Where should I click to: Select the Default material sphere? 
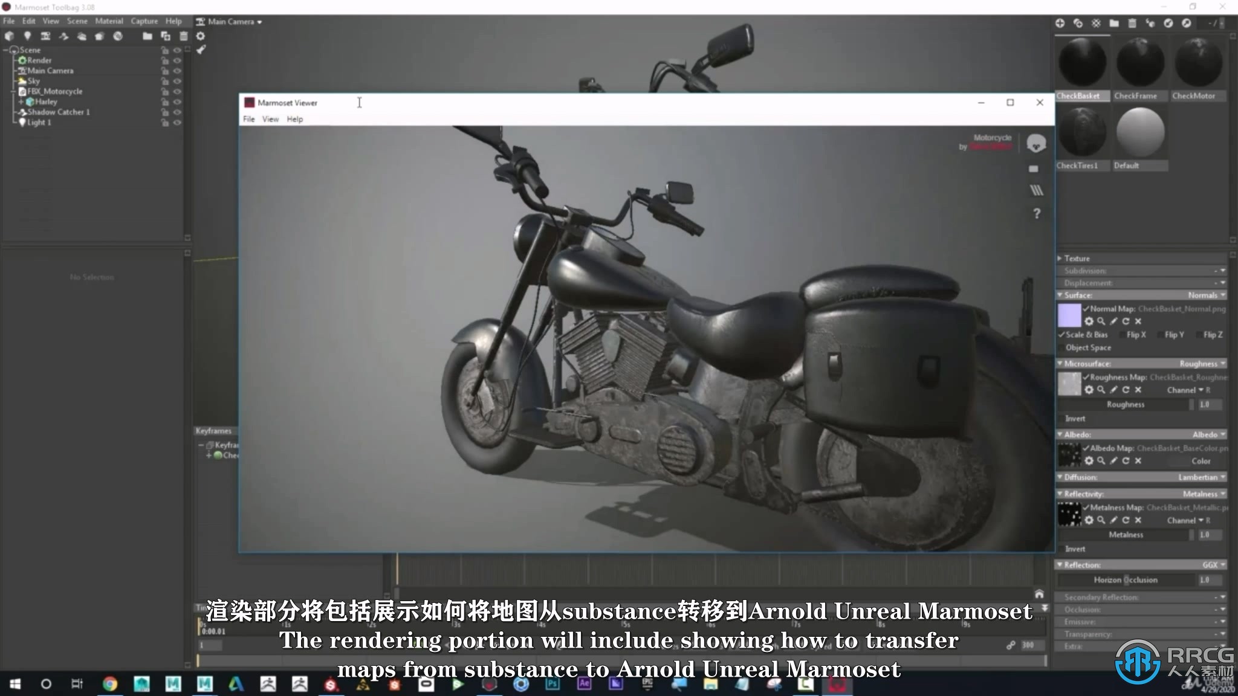click(1140, 133)
